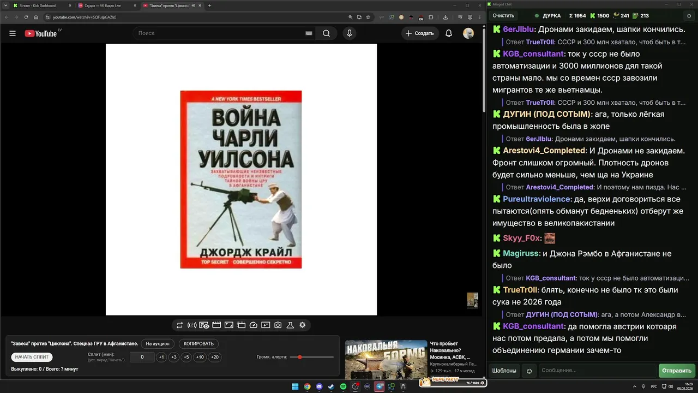Focus the split minutes input field
This screenshot has width=698, height=393.
click(142, 357)
